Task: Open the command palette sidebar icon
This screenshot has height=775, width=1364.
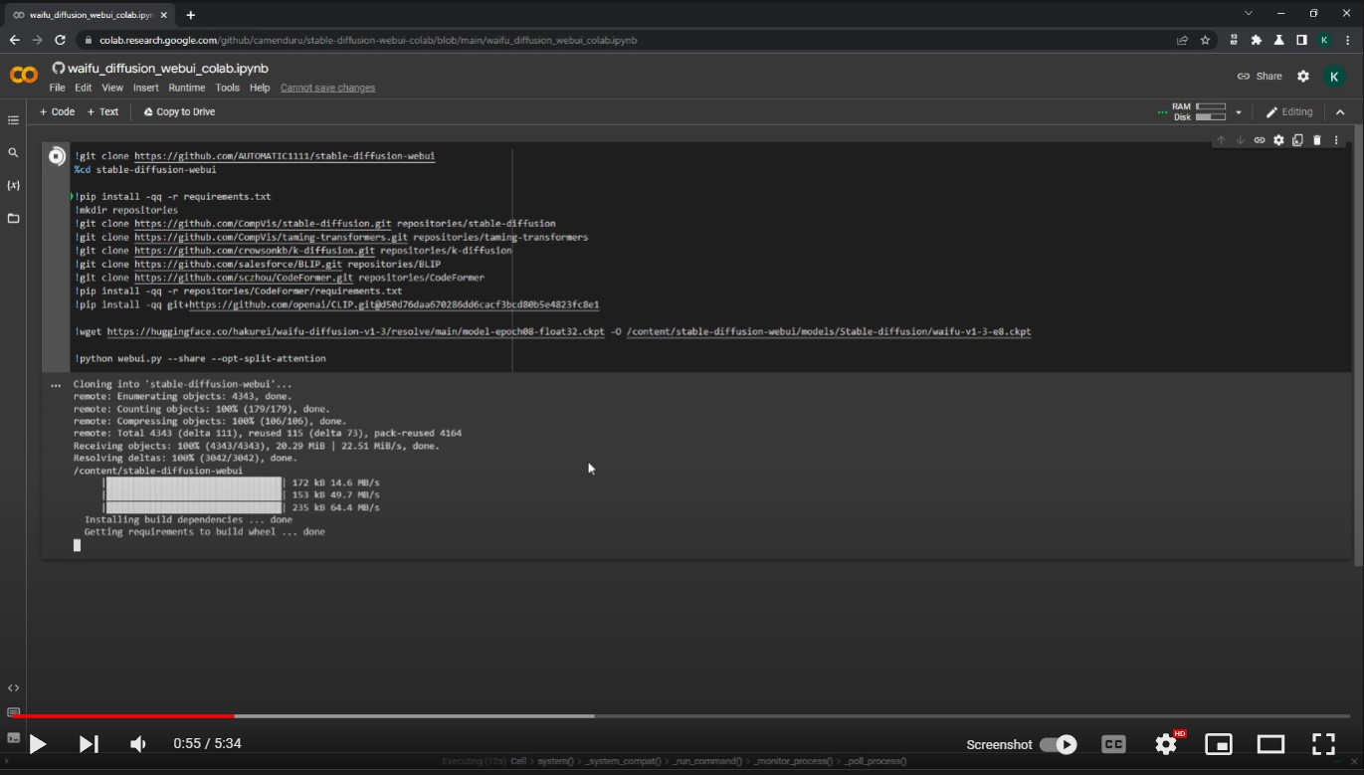Action: 13,712
